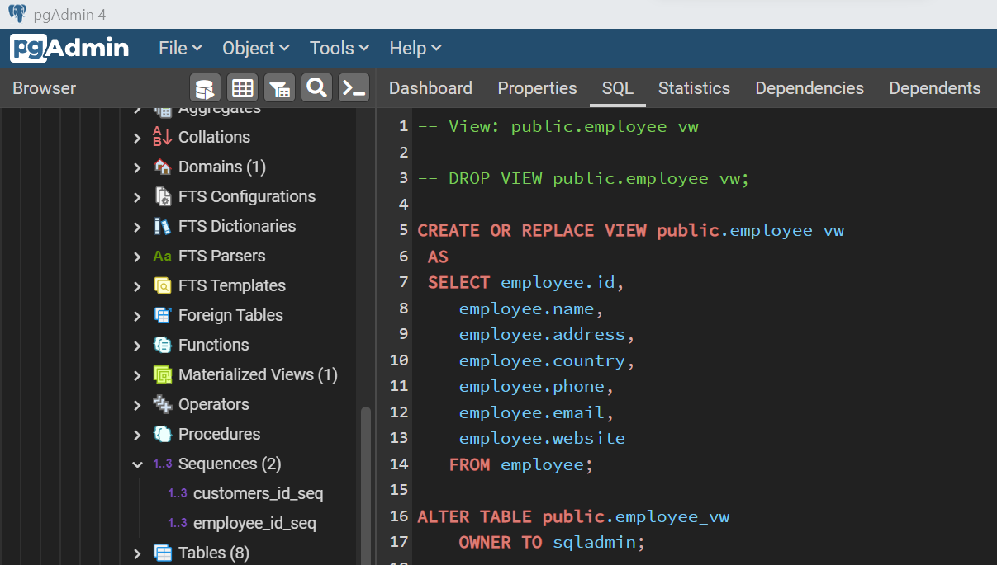The width and height of the screenshot is (997, 565).
Task: Expand the Domains (1) node
Action: point(137,167)
